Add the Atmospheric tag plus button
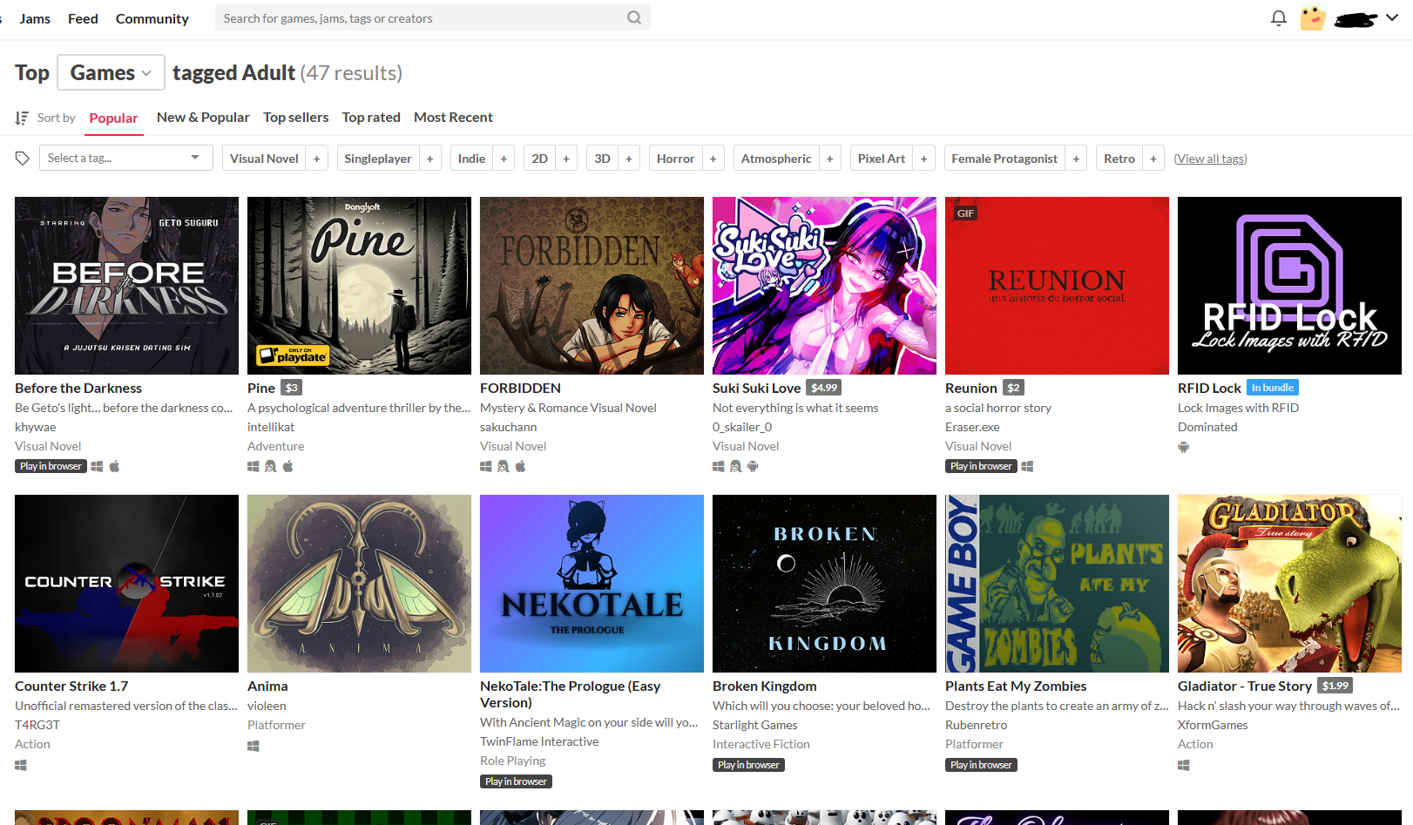The height and width of the screenshot is (825, 1413). click(829, 159)
